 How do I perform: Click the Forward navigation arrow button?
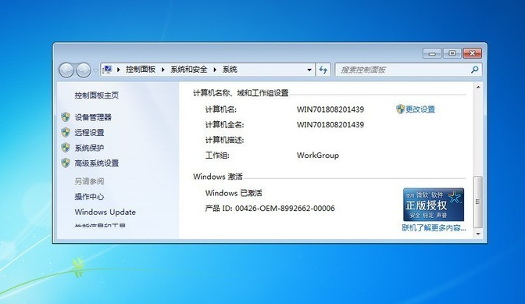point(83,70)
